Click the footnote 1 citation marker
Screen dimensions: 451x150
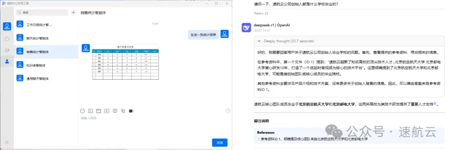click(435, 103)
